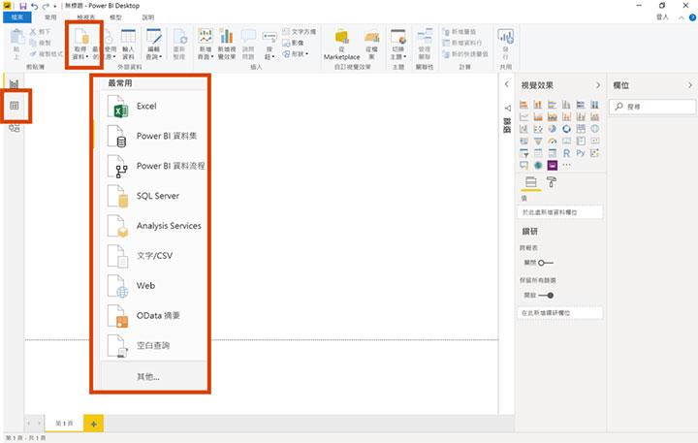Open 取得資料 Get Data dropdown
The width and height of the screenshot is (698, 443).
click(80, 44)
